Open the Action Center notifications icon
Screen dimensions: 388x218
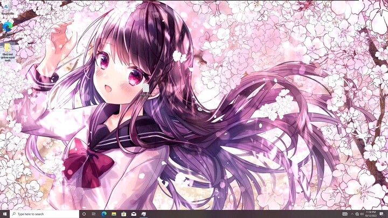point(382,214)
